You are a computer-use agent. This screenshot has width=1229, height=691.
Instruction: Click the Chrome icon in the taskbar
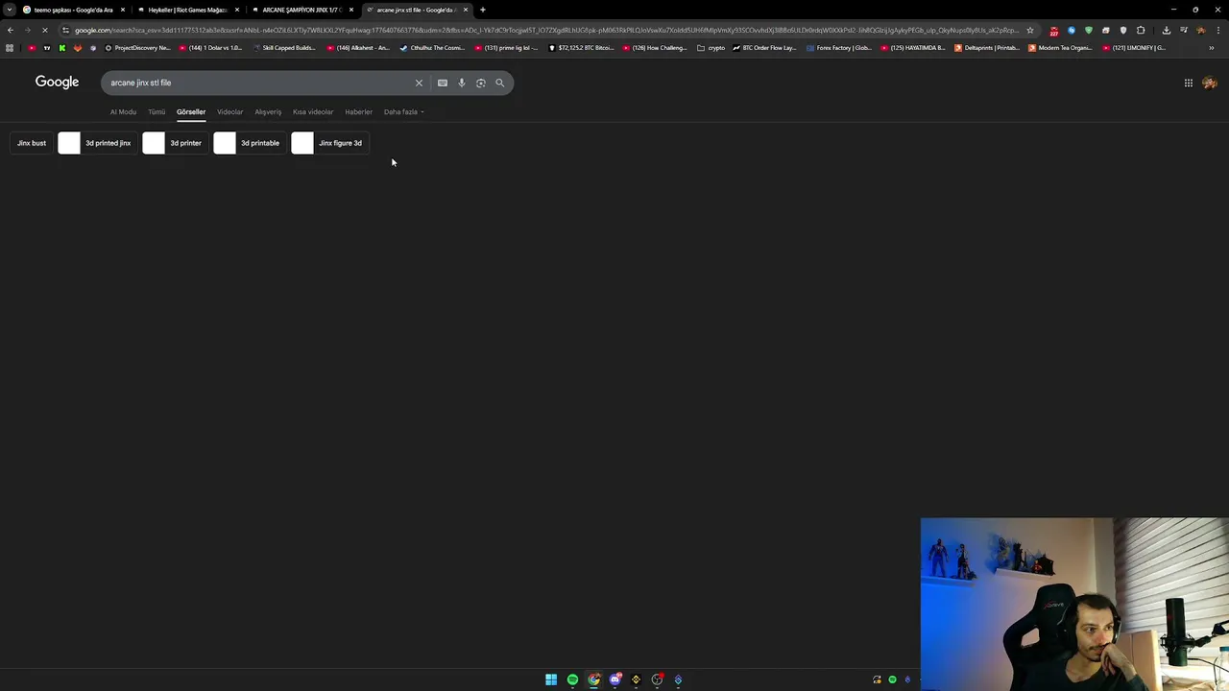[593, 679]
